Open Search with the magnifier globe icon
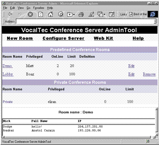 coord(60,14)
